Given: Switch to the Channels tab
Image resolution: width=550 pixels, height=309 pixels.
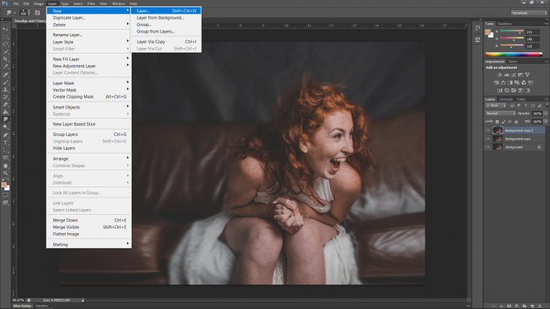Looking at the screenshot, I should (x=505, y=99).
